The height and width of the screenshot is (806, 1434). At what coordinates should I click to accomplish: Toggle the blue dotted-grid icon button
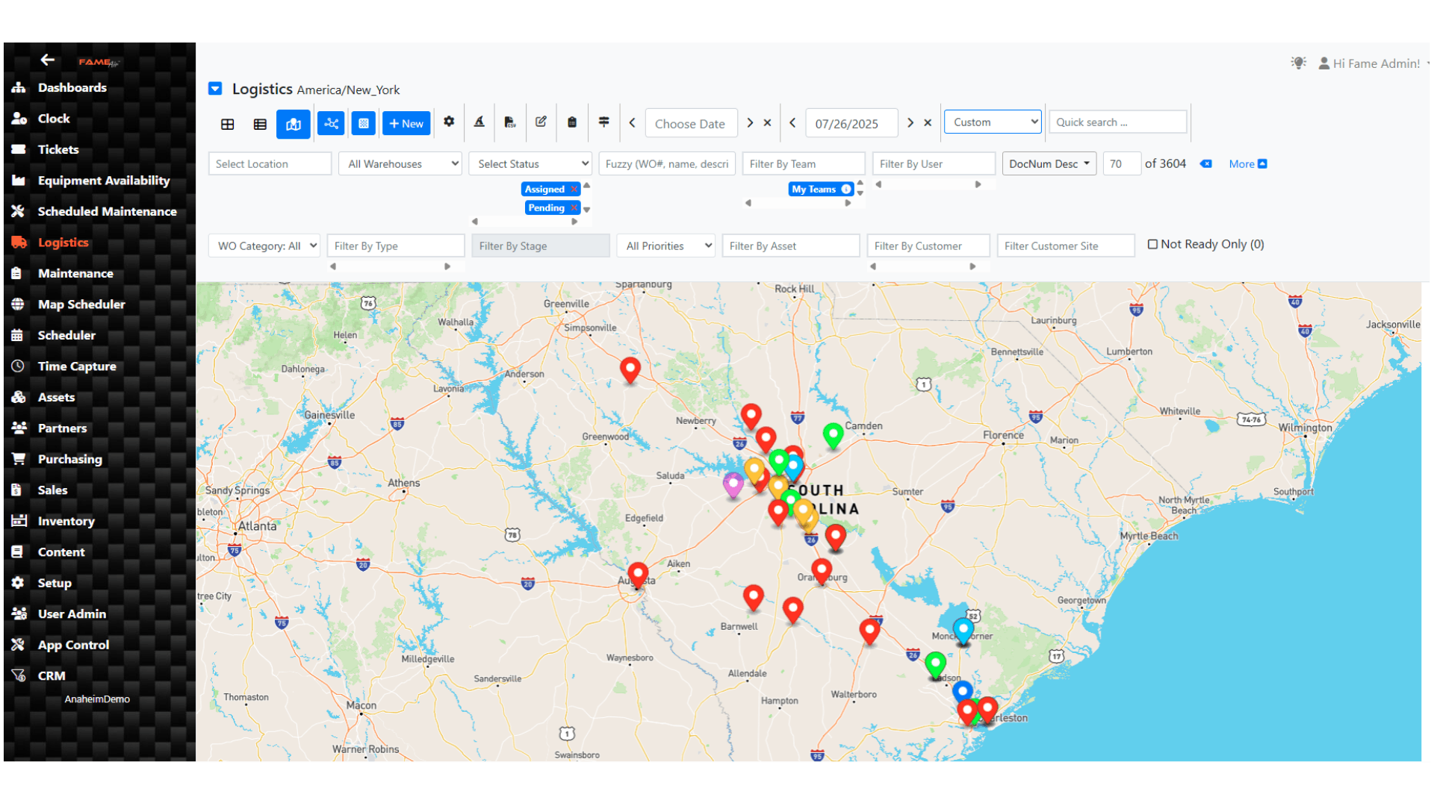tap(364, 123)
